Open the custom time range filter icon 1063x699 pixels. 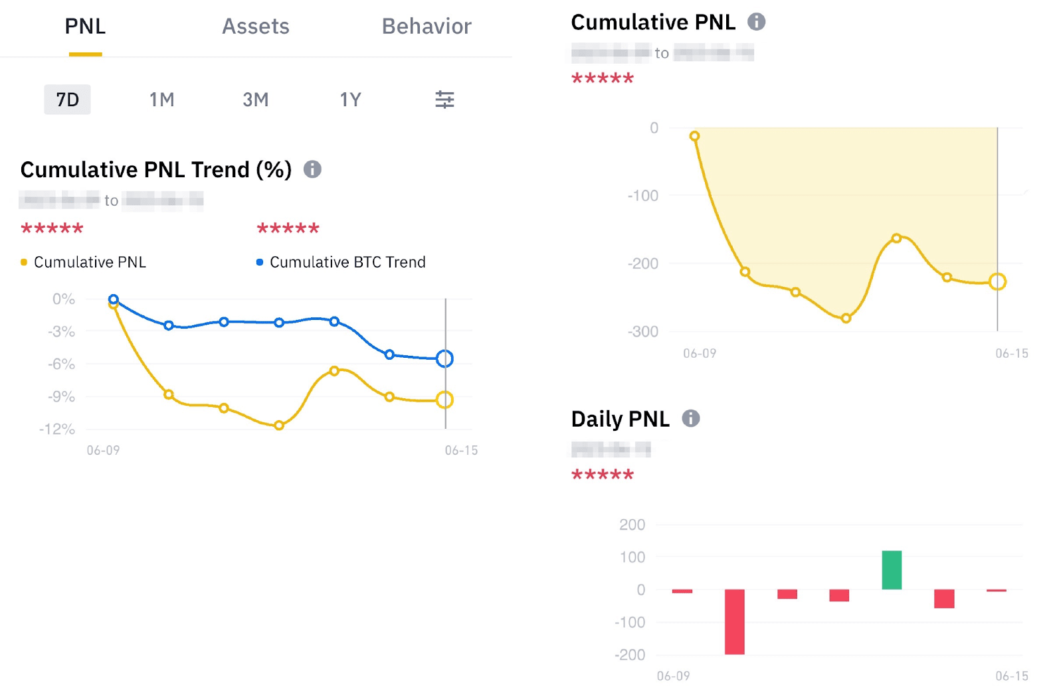click(x=444, y=100)
